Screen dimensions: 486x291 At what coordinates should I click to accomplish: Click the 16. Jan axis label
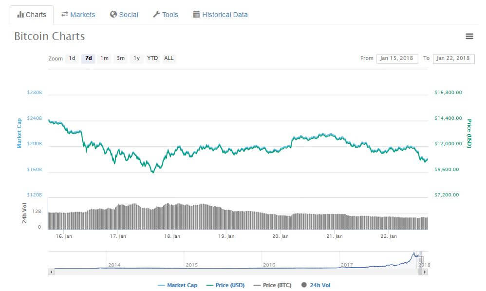coord(64,236)
